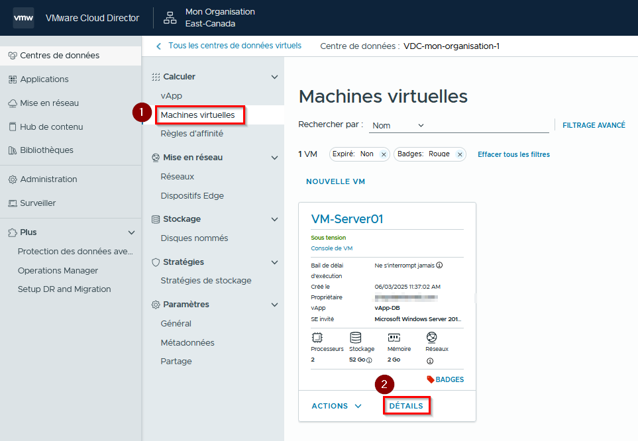The width and height of the screenshot is (638, 441).
Task: Click the NOUVELLE VM button
Action: click(335, 182)
